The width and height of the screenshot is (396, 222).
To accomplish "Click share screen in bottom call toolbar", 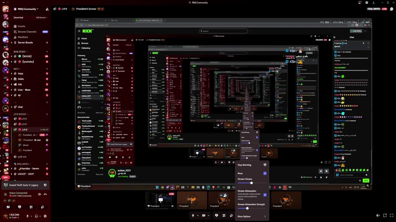I will [216, 216].
